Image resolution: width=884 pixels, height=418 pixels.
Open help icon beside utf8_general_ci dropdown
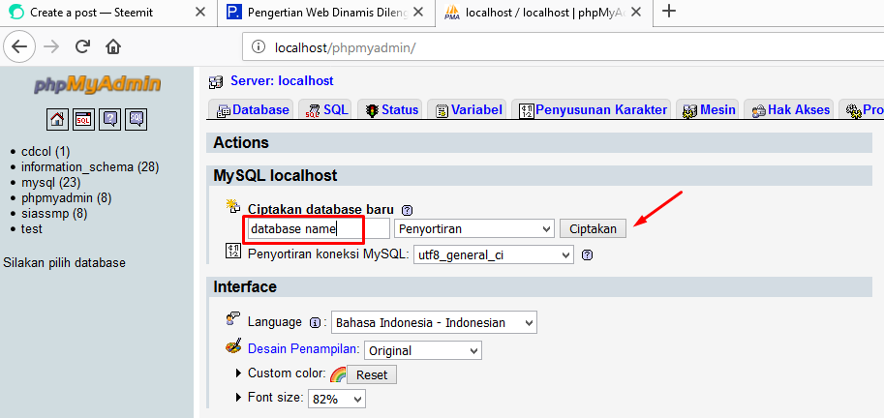point(587,254)
